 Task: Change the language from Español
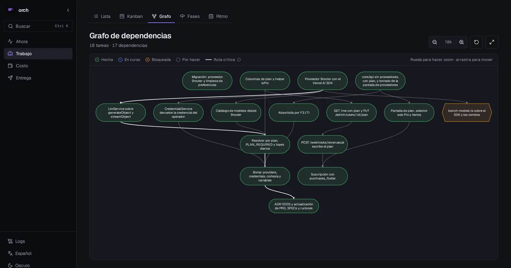(38, 253)
